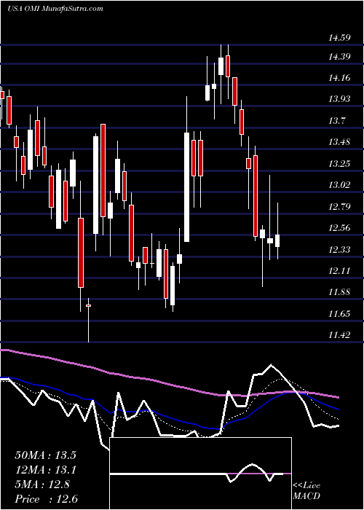The height and width of the screenshot is (510, 364).
Task: Click the 14.16 price axis label
Action: (x=339, y=78)
